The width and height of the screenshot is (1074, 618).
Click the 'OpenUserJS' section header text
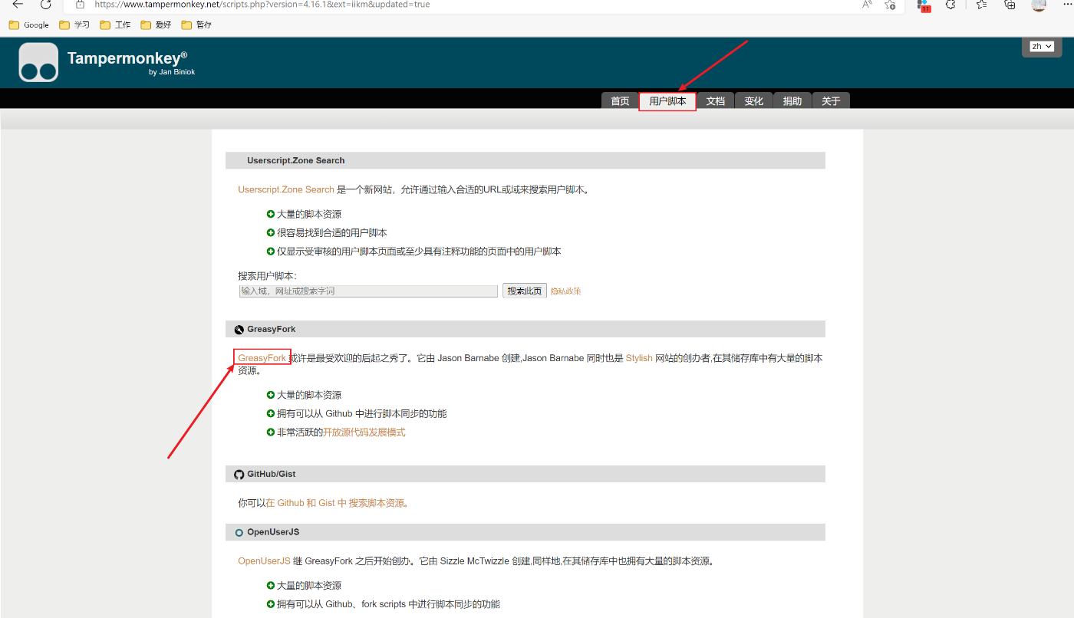click(x=274, y=532)
